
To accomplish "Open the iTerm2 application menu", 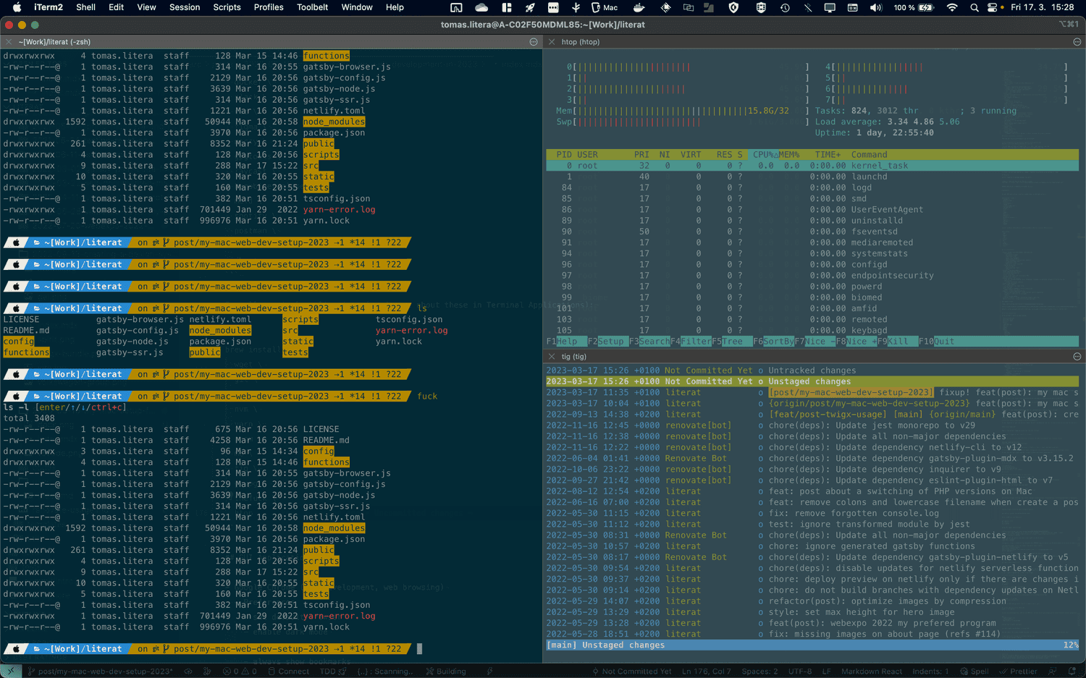I will (x=49, y=7).
